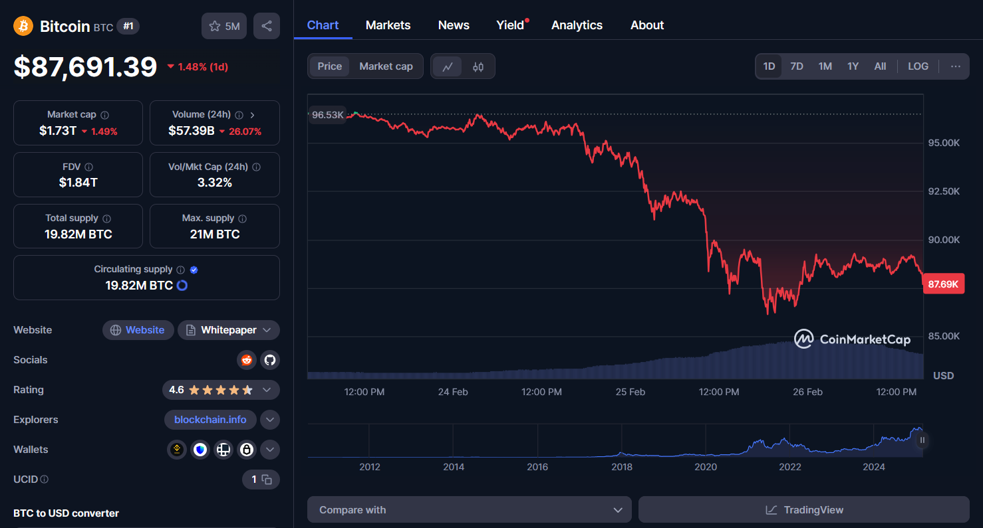Viewport: 983px width, 528px height.
Task: Click the Binance wallet icon
Action: tap(176, 450)
